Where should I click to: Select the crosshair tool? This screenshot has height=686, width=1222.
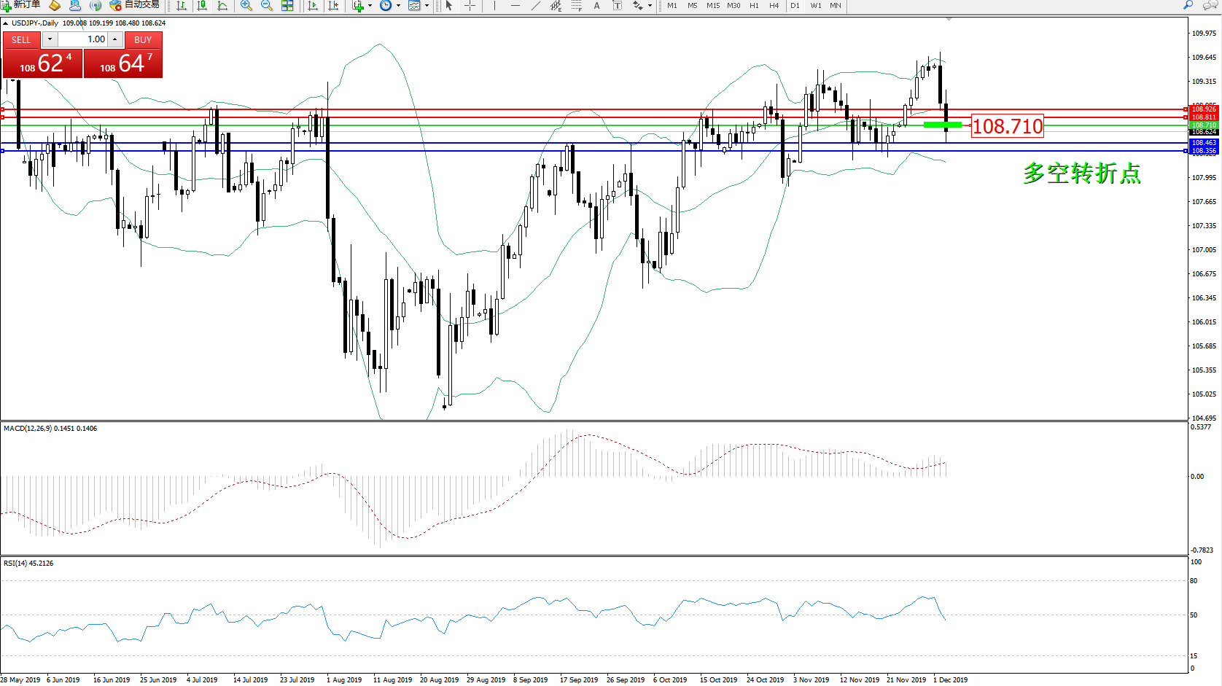pos(470,6)
